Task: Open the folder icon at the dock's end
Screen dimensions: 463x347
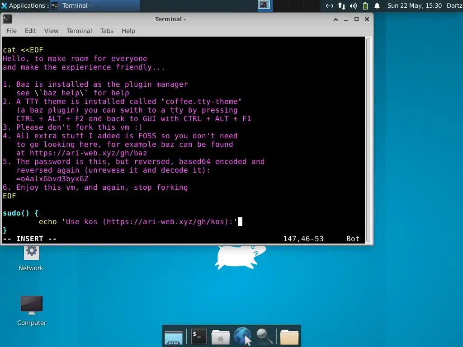Action: point(289,337)
